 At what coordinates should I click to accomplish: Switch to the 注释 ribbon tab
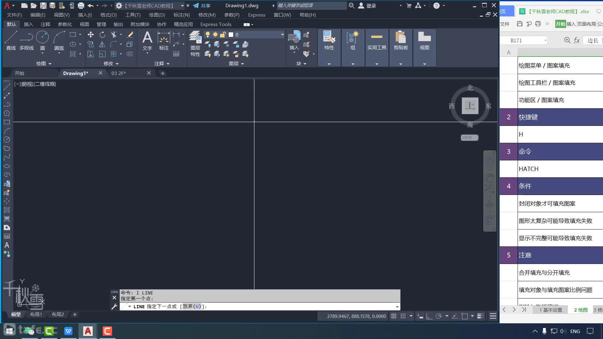coord(45,24)
